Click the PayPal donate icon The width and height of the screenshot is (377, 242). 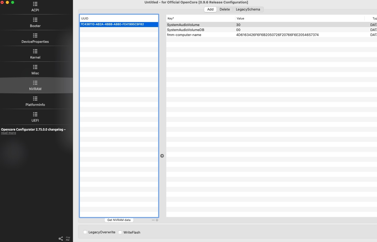(x=68, y=239)
